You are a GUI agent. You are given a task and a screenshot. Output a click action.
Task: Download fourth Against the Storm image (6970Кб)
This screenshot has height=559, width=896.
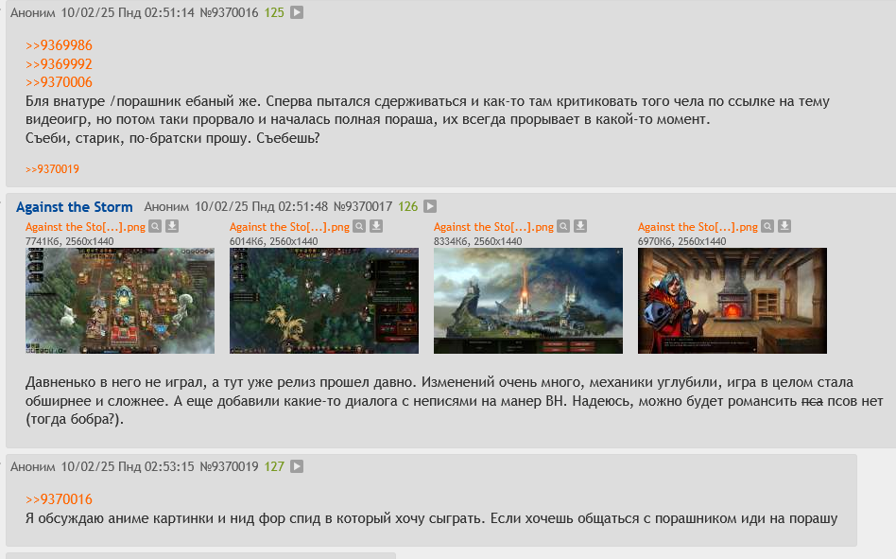tap(784, 226)
